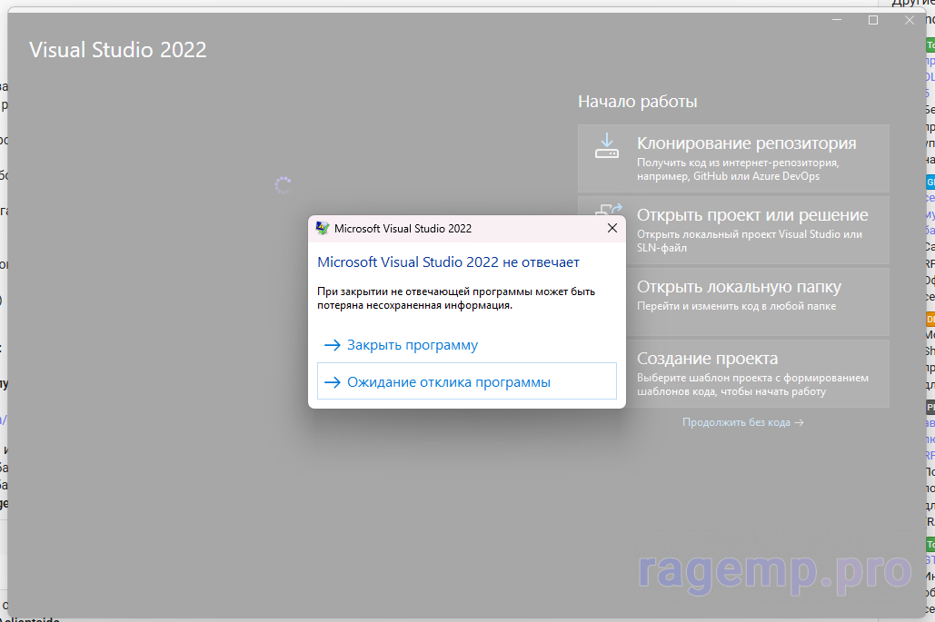Viewport: 935px width, 622px height.
Task: Click 'Получить код из интернет-репозитория' description
Action: pyautogui.click(x=738, y=169)
